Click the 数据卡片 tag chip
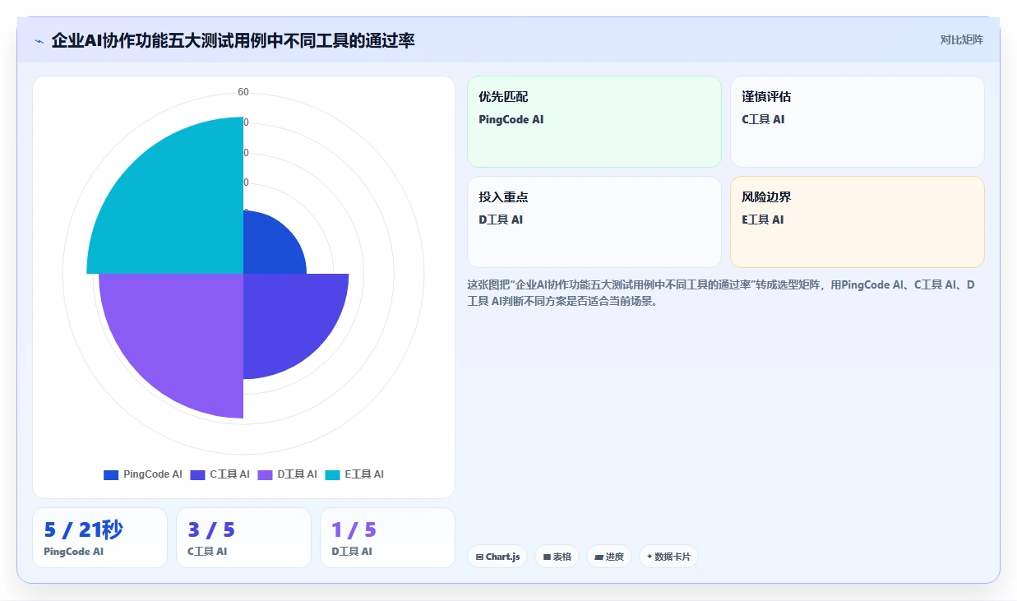The height and width of the screenshot is (601, 1017). tap(668, 557)
